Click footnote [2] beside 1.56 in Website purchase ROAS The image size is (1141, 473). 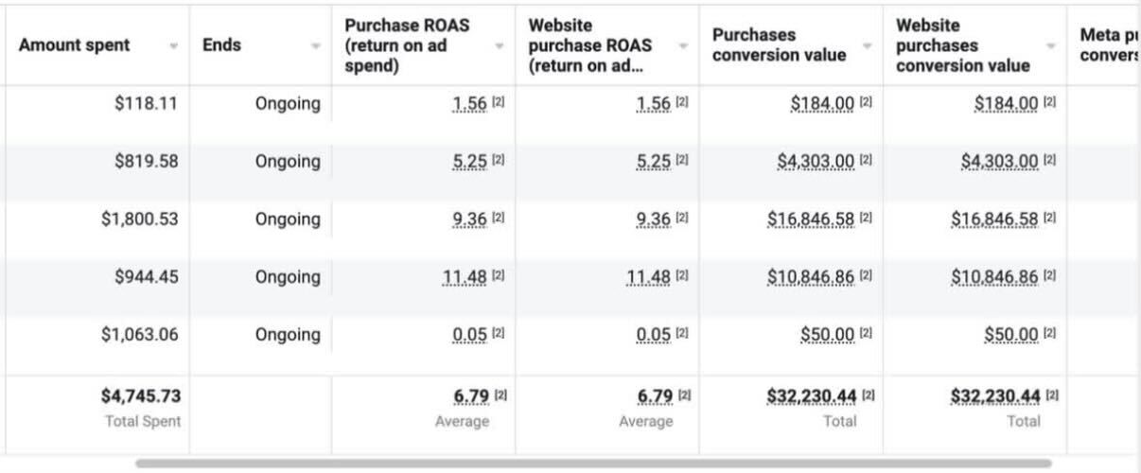tap(682, 102)
